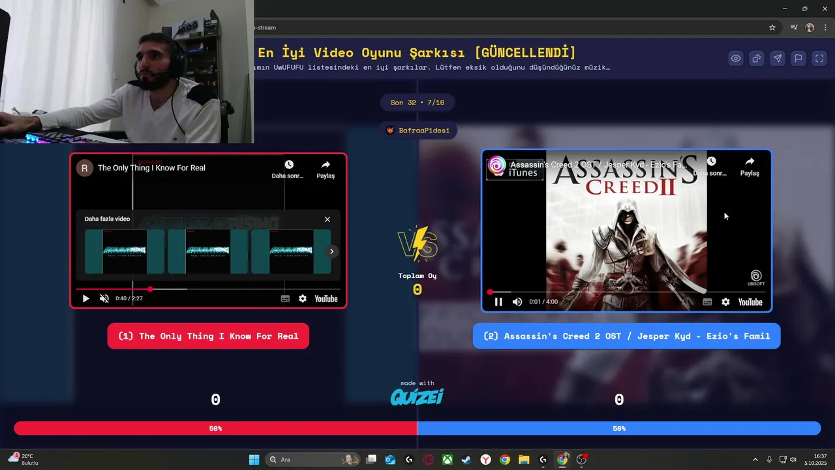835x470 pixels.
Task: Click the R channel avatar on left video
Action: [85, 168]
